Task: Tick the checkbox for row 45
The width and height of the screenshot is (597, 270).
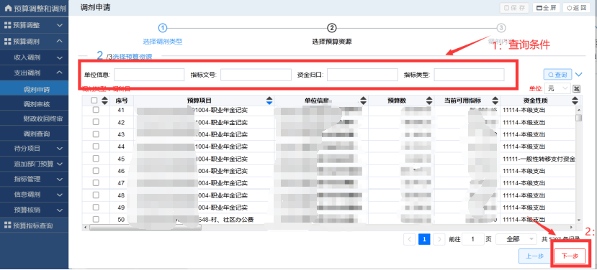Action: (x=96, y=159)
